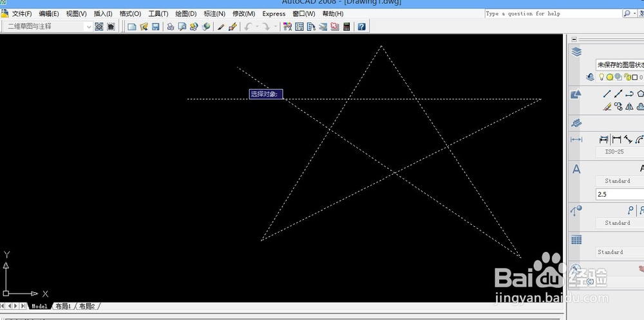Click the Plot printer icon
Viewport: 644px width, 320px height.
(171, 26)
